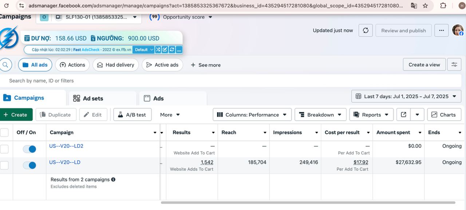Open the browser extensions puzzle icon

443,6
